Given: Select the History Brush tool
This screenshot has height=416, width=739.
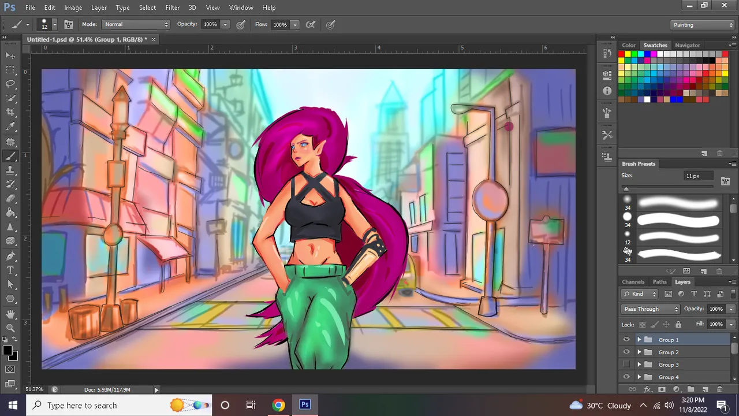Looking at the screenshot, I should tap(10, 184).
